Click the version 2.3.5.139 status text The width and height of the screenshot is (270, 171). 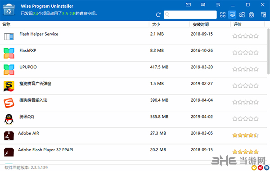click(26, 167)
